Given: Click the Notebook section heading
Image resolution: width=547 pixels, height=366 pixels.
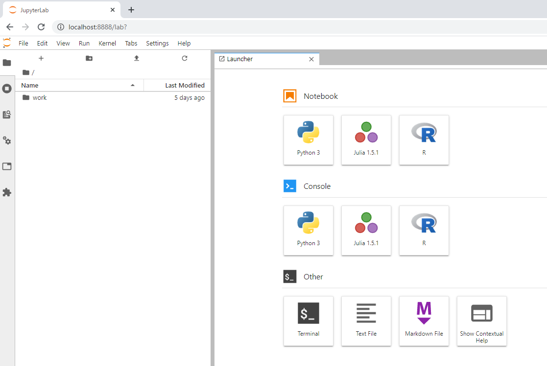Looking at the screenshot, I should (321, 96).
